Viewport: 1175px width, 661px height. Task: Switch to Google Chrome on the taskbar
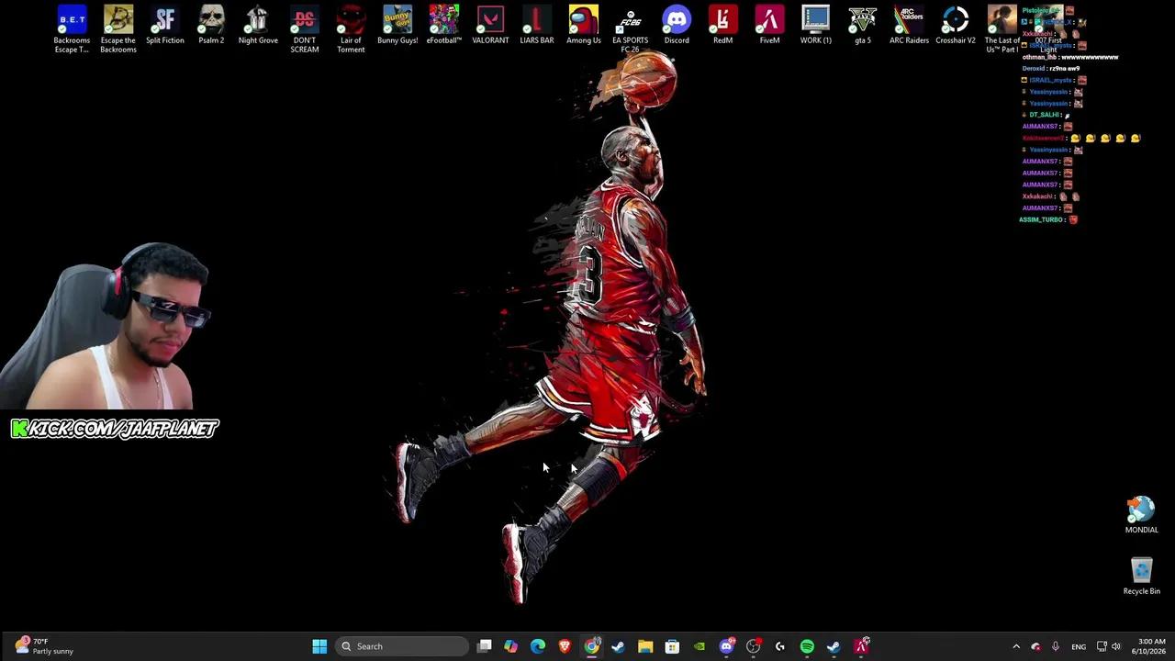[x=592, y=646]
